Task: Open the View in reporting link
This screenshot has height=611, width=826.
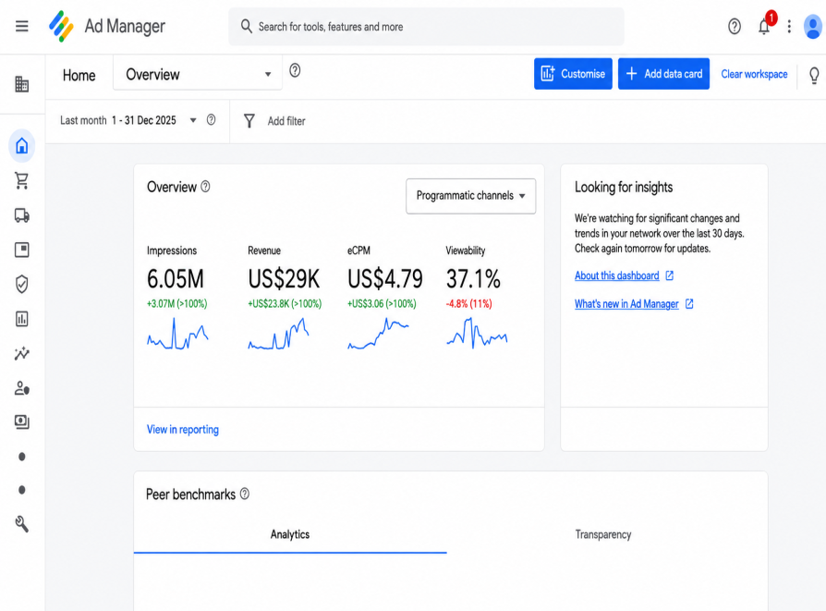Action: (182, 429)
